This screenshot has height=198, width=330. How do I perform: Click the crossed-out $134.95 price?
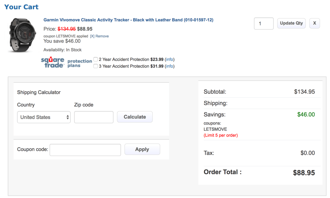click(x=67, y=29)
